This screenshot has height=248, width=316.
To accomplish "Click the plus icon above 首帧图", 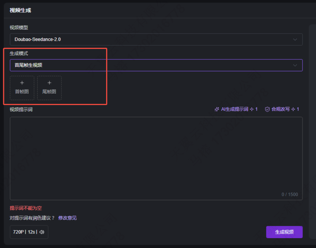I will (x=22, y=82).
